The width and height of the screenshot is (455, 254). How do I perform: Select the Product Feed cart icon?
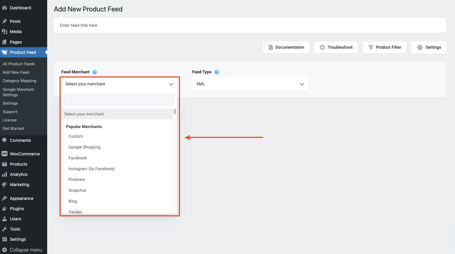5,52
